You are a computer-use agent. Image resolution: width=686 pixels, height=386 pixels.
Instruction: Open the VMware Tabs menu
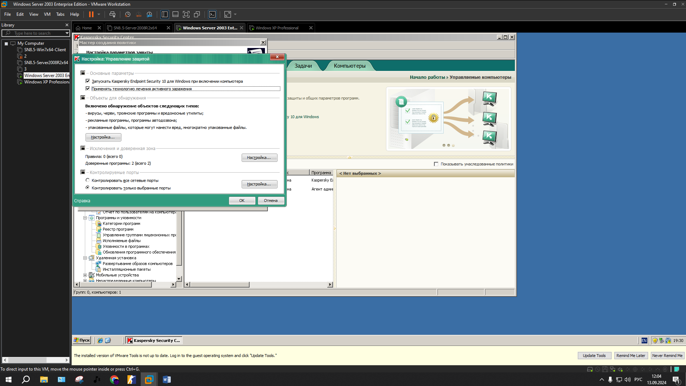click(60, 14)
